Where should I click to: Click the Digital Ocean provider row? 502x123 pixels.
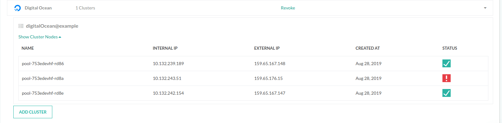(250, 8)
